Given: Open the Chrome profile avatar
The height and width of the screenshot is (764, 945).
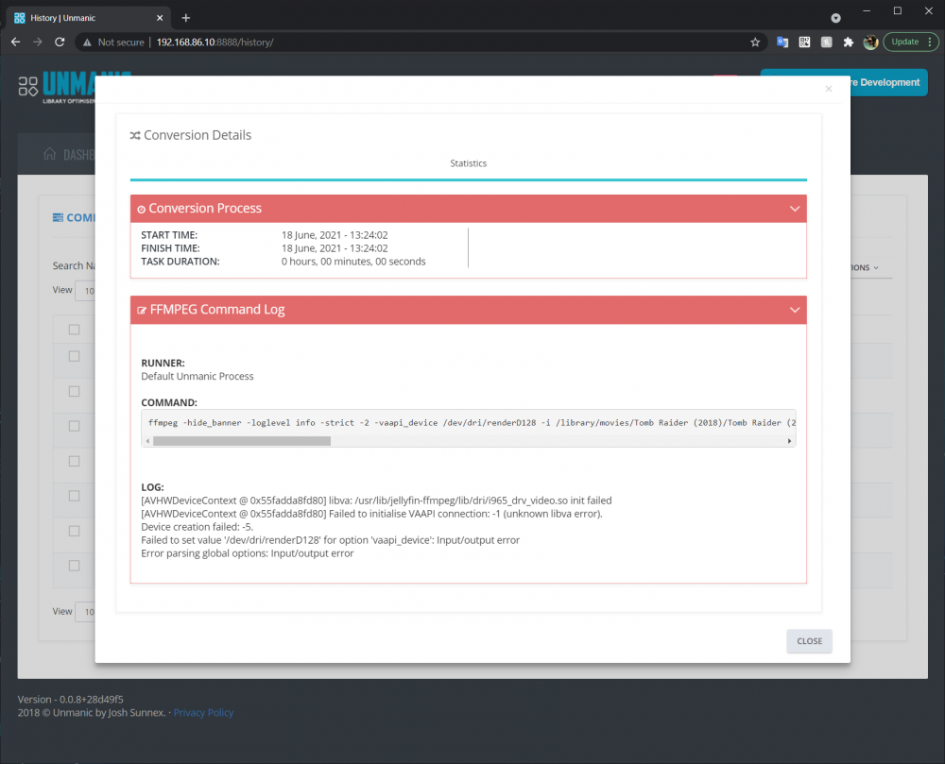Looking at the screenshot, I should coord(870,42).
